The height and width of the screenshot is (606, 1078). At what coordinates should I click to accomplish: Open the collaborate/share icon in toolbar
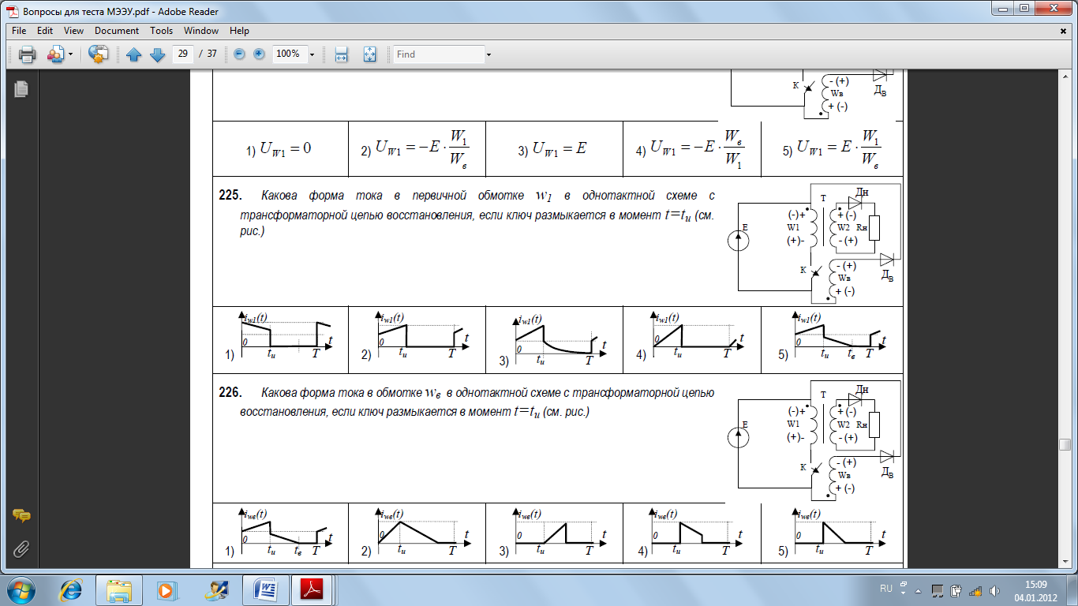click(x=55, y=54)
